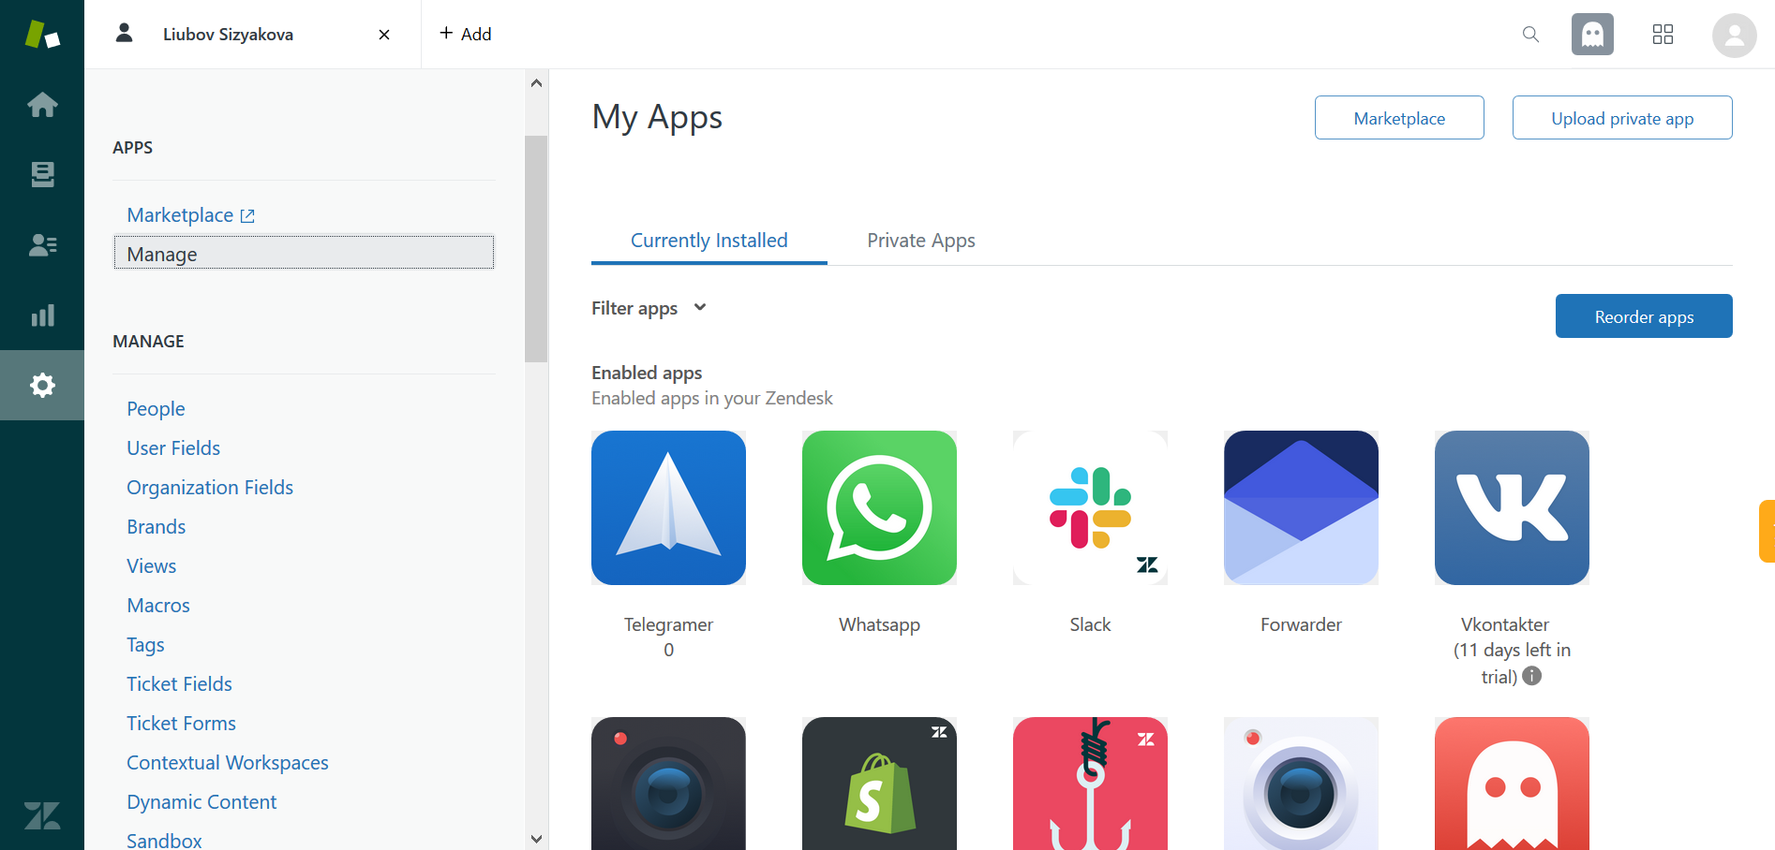
Task: Open the Sandbox link
Action: [x=164, y=840]
